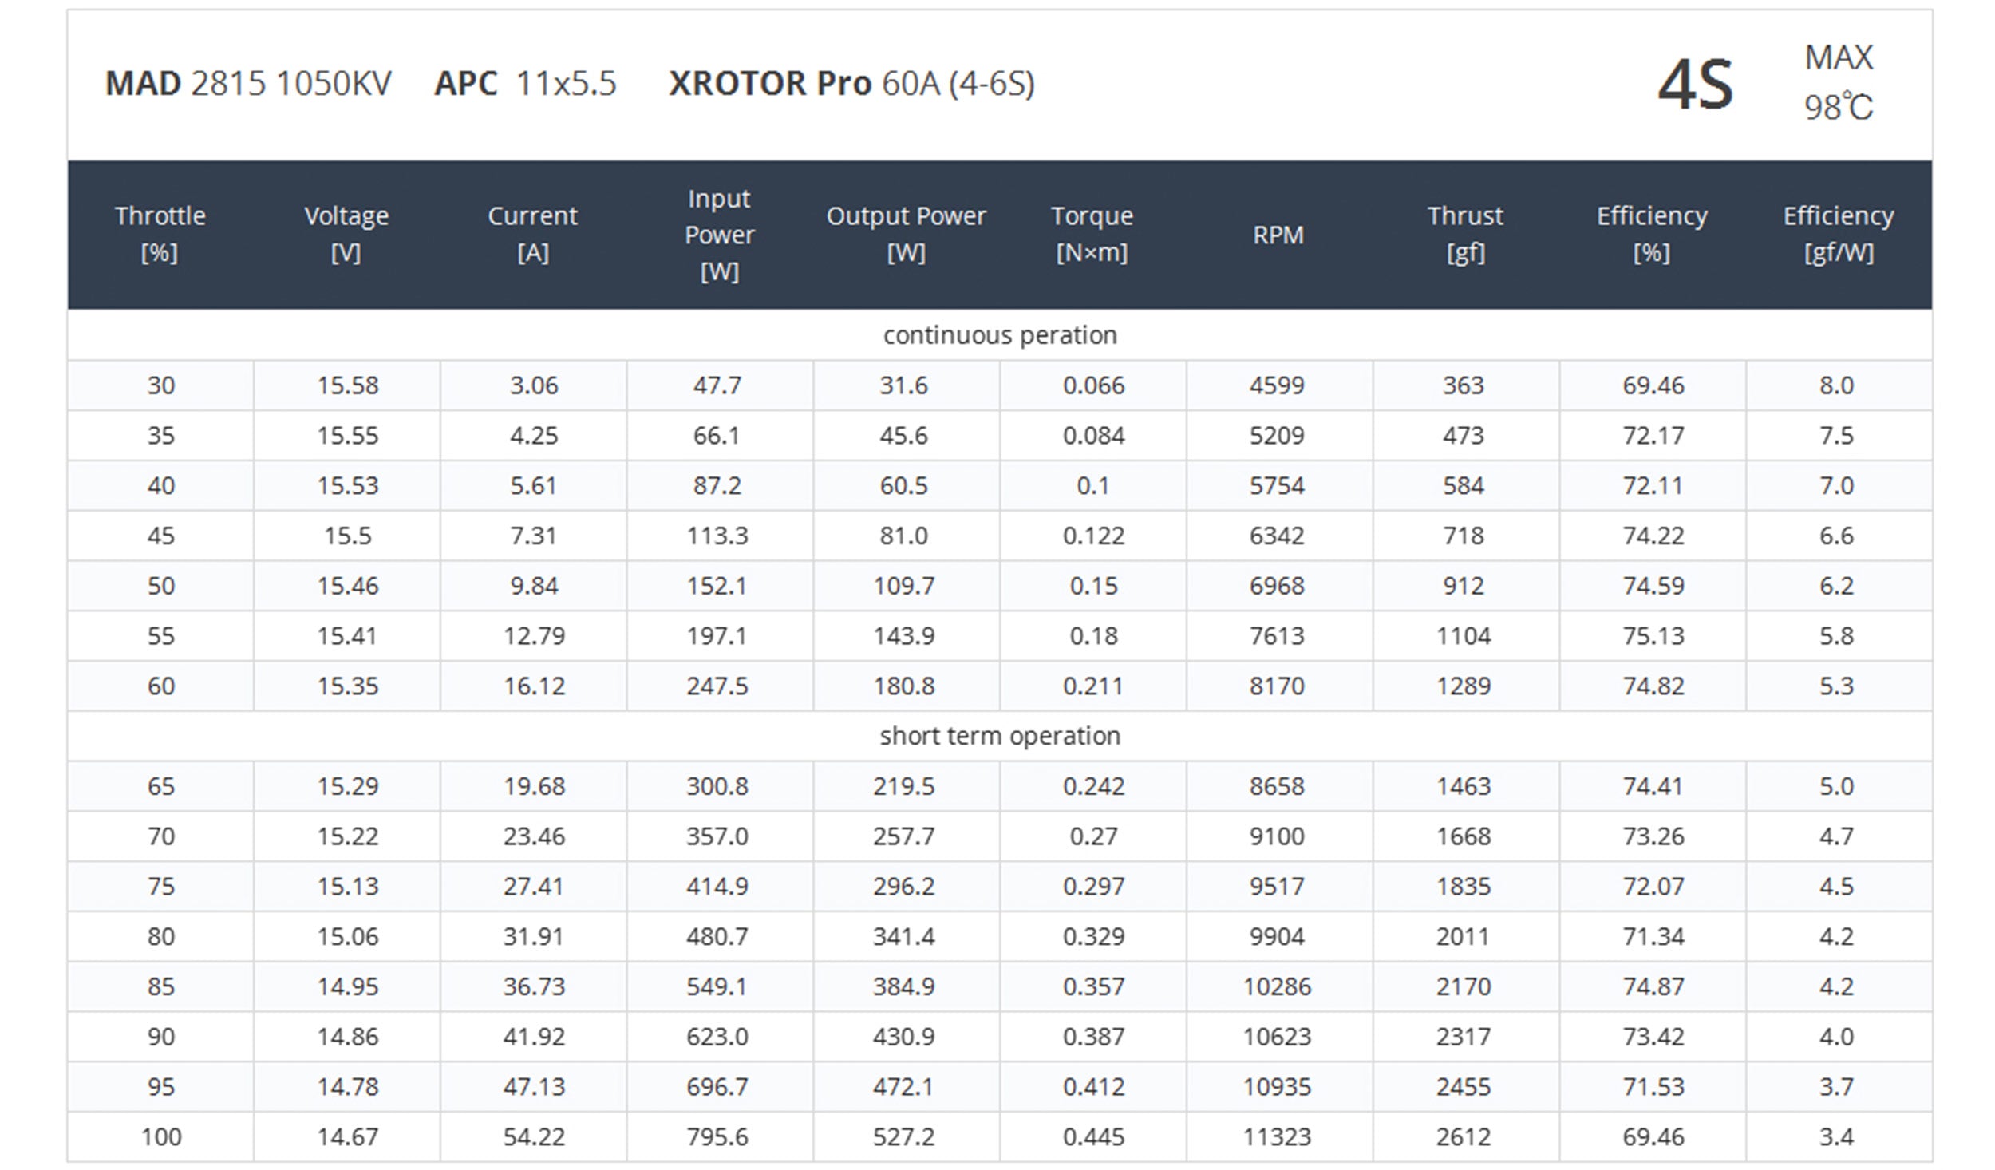Click the Thrust [gf] column header

click(x=1465, y=234)
